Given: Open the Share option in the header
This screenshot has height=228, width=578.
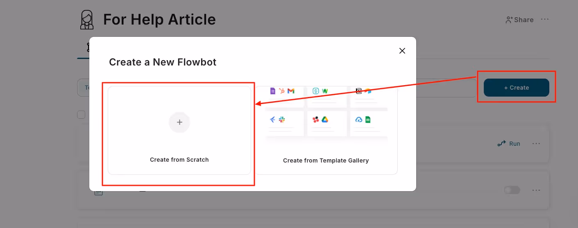Looking at the screenshot, I should (x=519, y=20).
